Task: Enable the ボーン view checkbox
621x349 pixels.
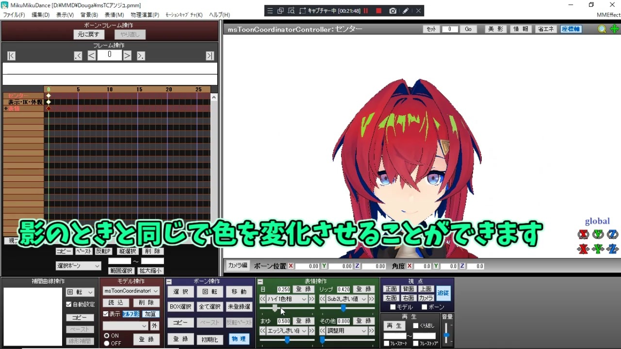Action: tap(425, 307)
